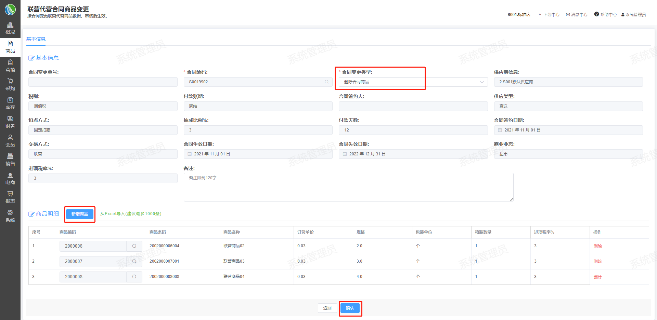Open the 帮助中心 help center

coord(605,14)
